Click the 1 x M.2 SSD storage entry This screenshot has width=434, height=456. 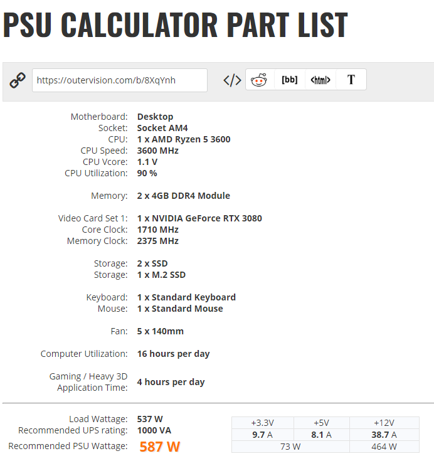click(x=161, y=275)
